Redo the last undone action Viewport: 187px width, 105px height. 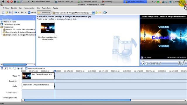(22, 13)
